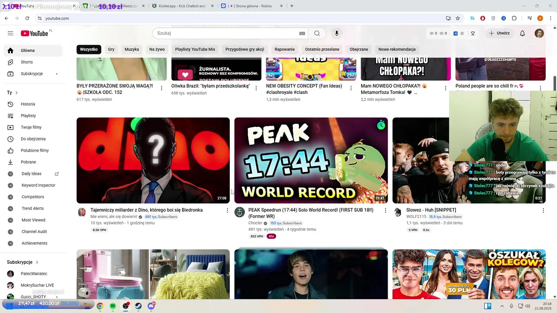
Task: Open Historia in the sidebar
Action: 34,104
